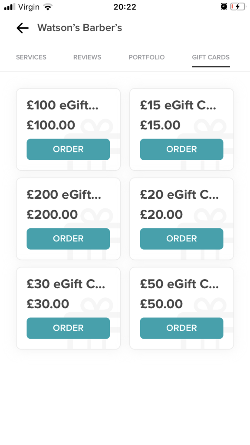Image resolution: width=250 pixels, height=445 pixels.
Task: Tap the Wi-Fi signal icon
Action: point(48,7)
